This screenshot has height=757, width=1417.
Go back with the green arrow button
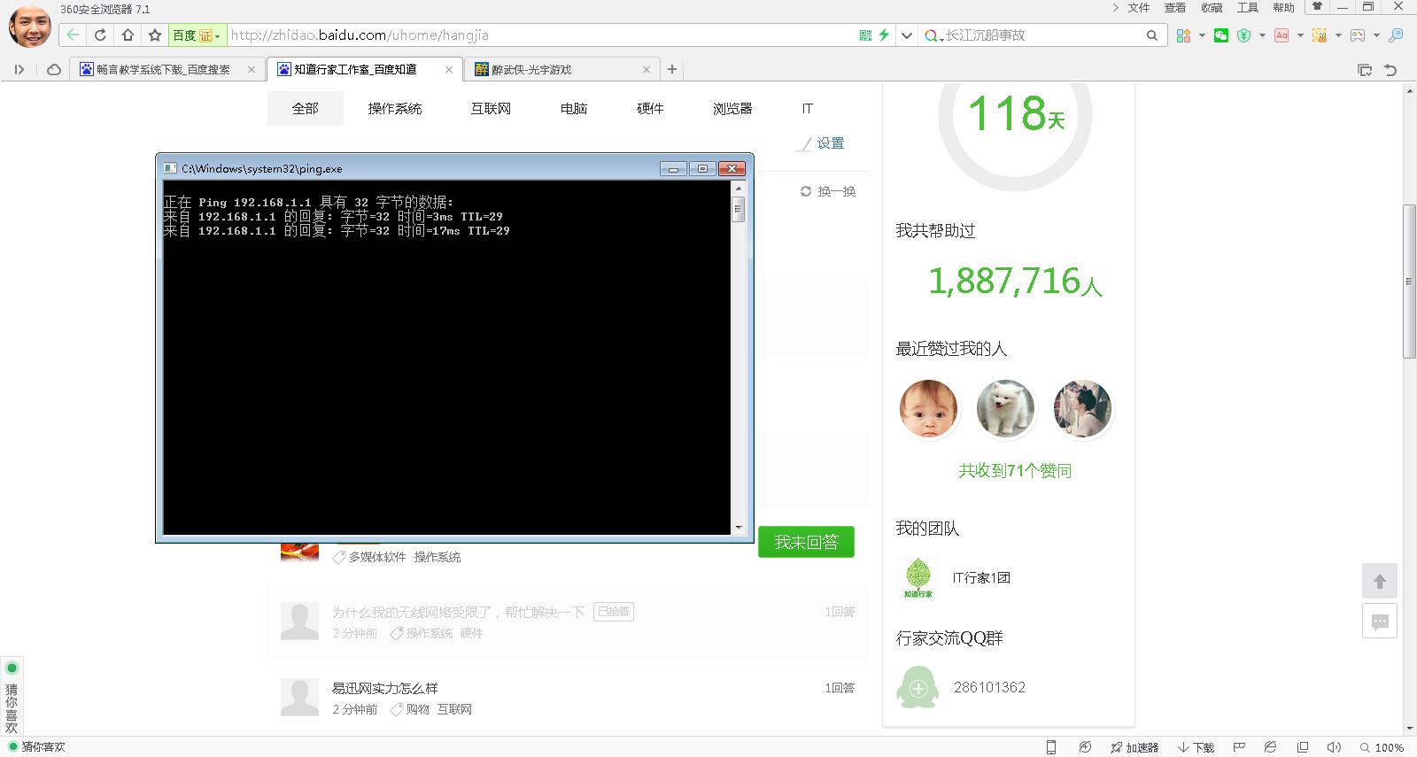(x=73, y=35)
